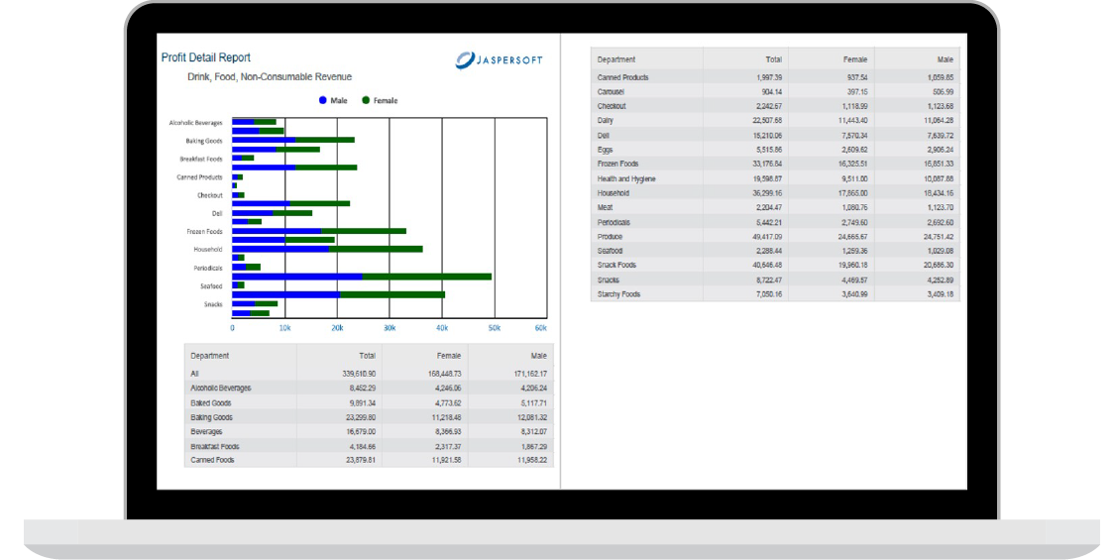Click the 60k tick on chart axis
The image size is (1115, 560).
click(541, 328)
